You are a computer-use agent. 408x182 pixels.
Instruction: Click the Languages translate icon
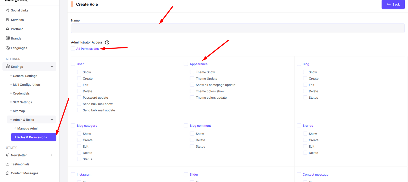pos(8,48)
